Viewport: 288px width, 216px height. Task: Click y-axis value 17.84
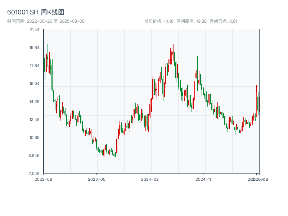(x=34, y=66)
